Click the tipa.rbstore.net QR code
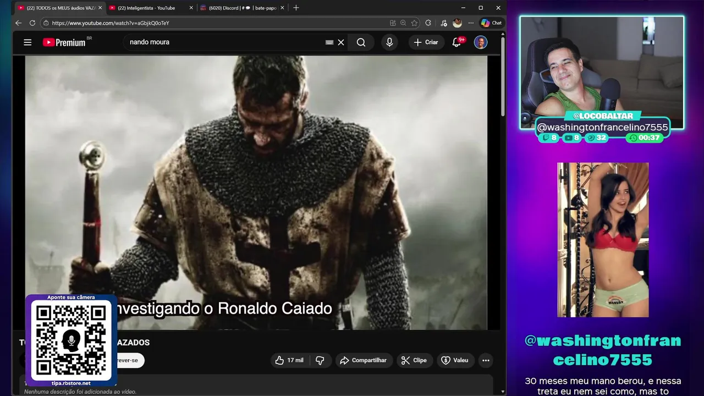The width and height of the screenshot is (704, 396). point(71,340)
